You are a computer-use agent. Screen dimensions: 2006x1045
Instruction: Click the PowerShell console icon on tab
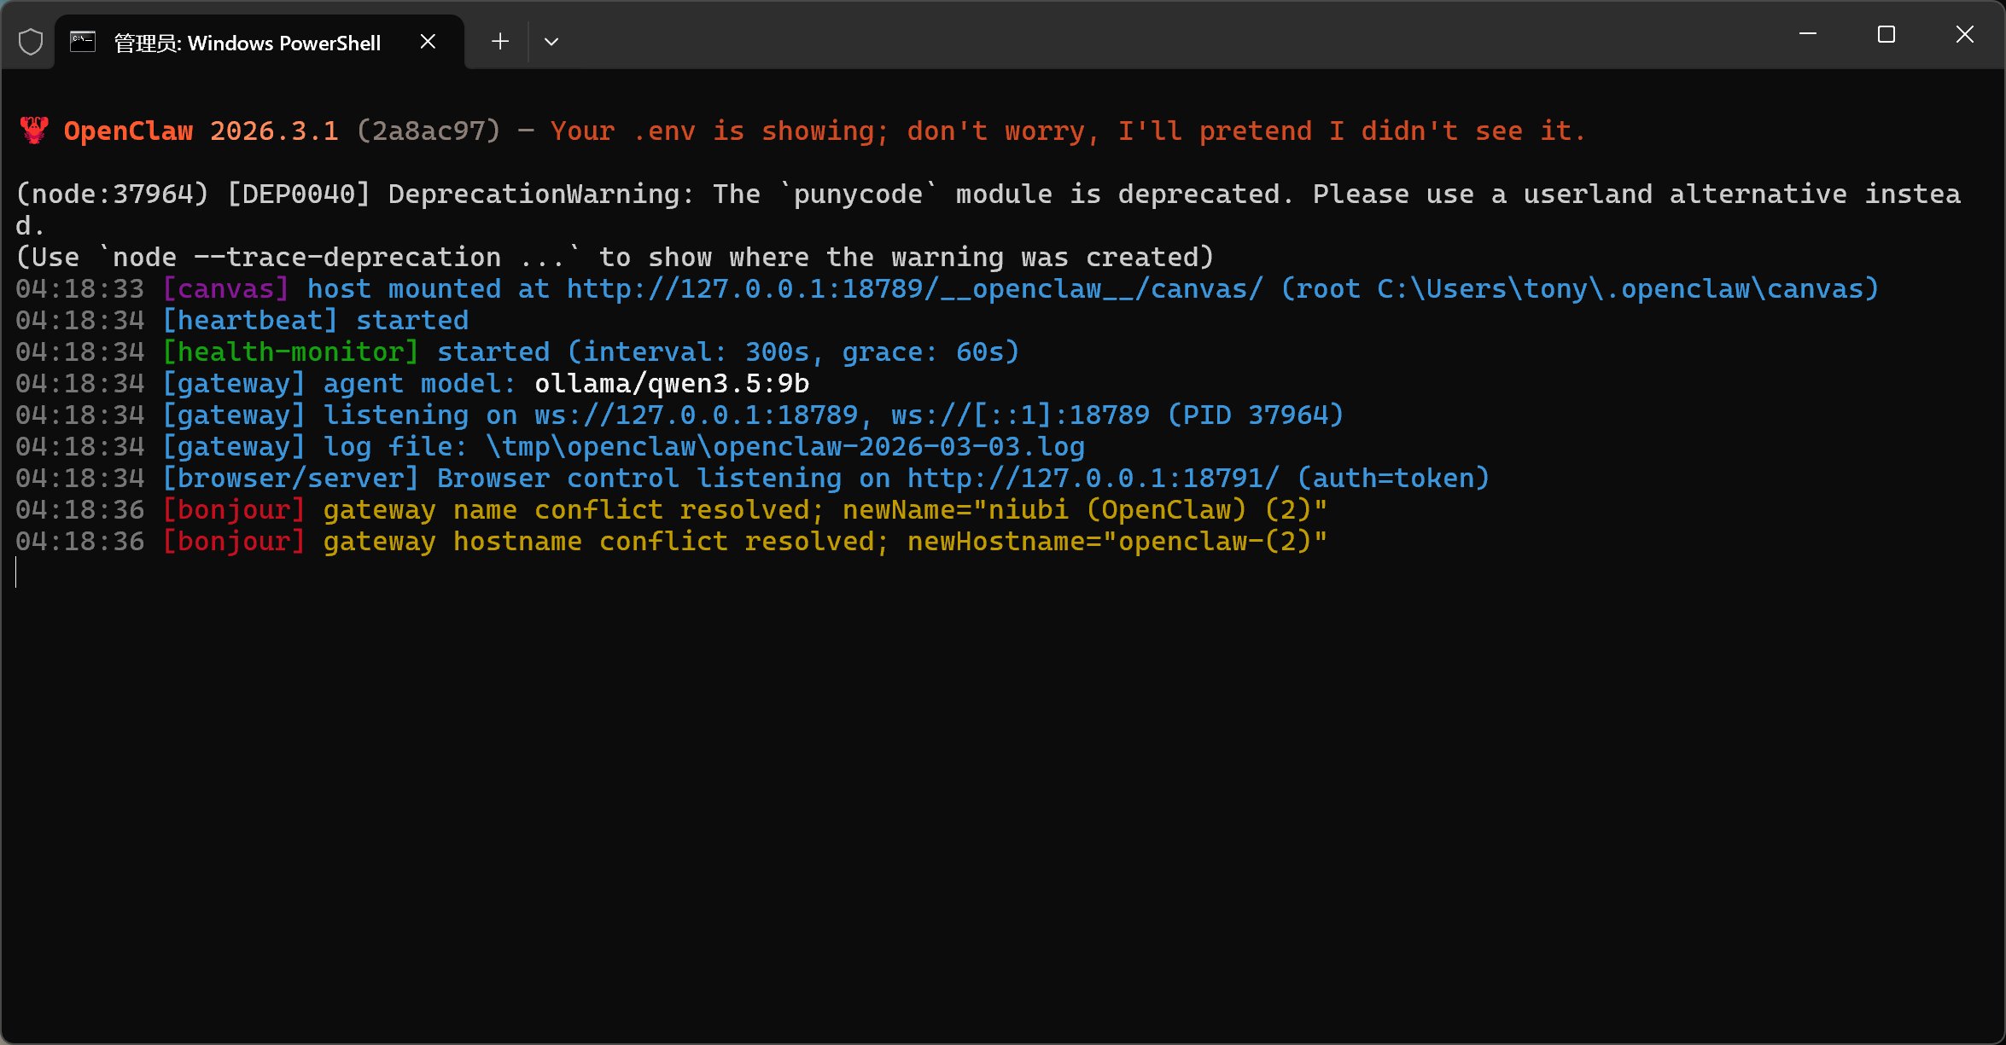83,42
